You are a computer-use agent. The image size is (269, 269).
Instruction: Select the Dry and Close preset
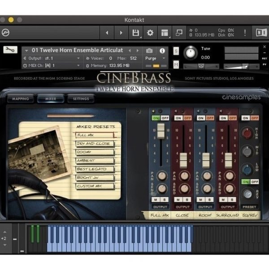coord(95,143)
